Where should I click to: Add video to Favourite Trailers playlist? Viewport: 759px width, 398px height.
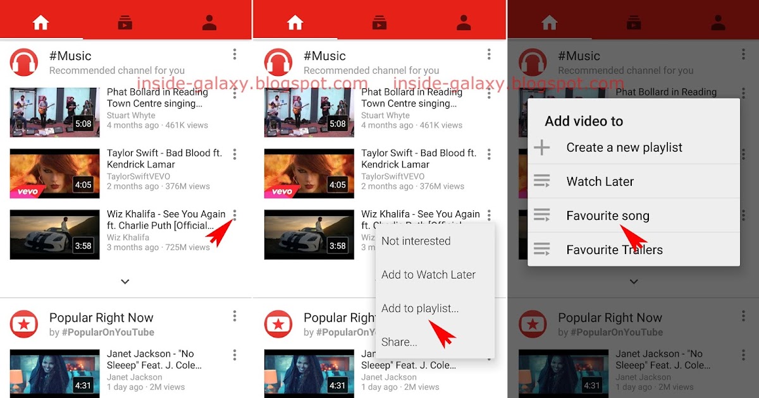(634, 249)
